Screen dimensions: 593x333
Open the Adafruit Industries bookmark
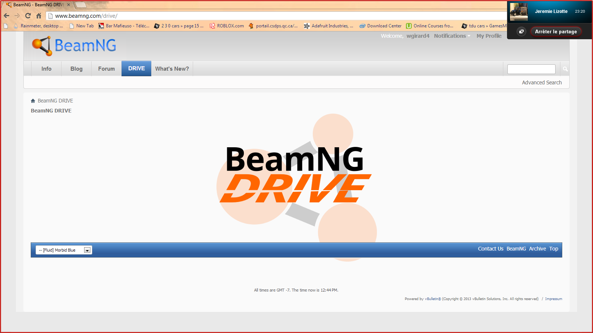[328, 26]
